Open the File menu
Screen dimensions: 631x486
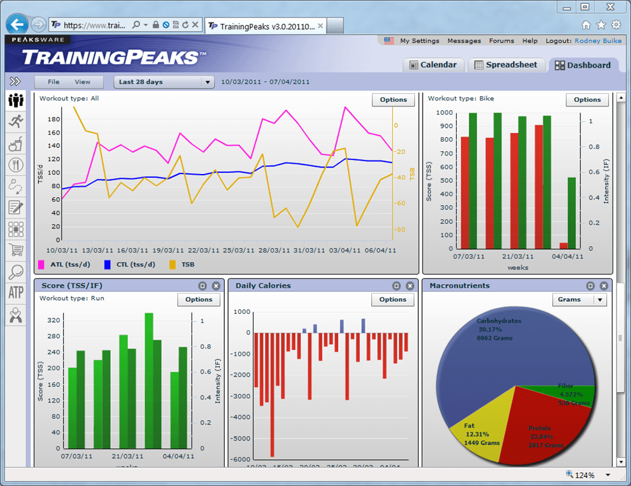(x=53, y=82)
